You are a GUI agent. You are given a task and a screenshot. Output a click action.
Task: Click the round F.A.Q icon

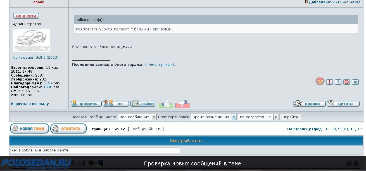click(x=320, y=81)
